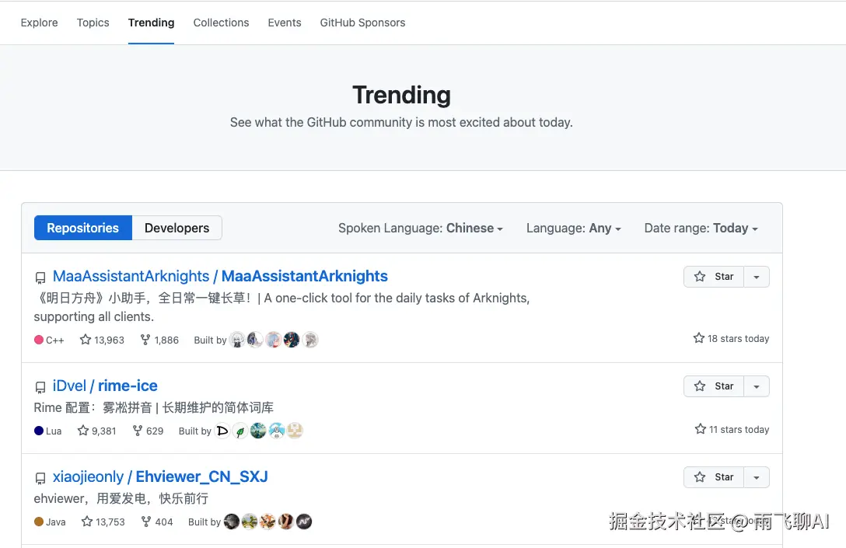Click the third contributor avatar of MaaAssistantArknights
The height and width of the screenshot is (548, 846).
[x=274, y=340]
